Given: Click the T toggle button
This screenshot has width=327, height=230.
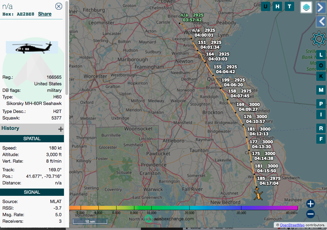Looking at the screenshot, I should 289,7.
